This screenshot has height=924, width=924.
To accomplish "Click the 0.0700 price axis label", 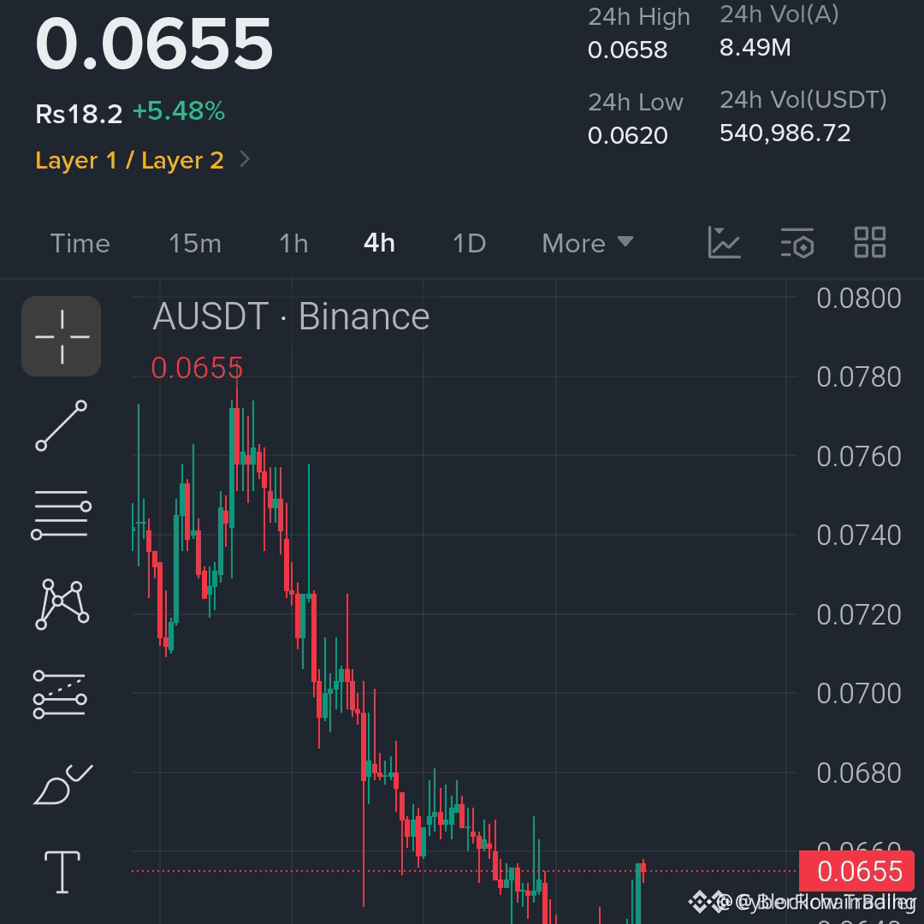I will [x=859, y=694].
